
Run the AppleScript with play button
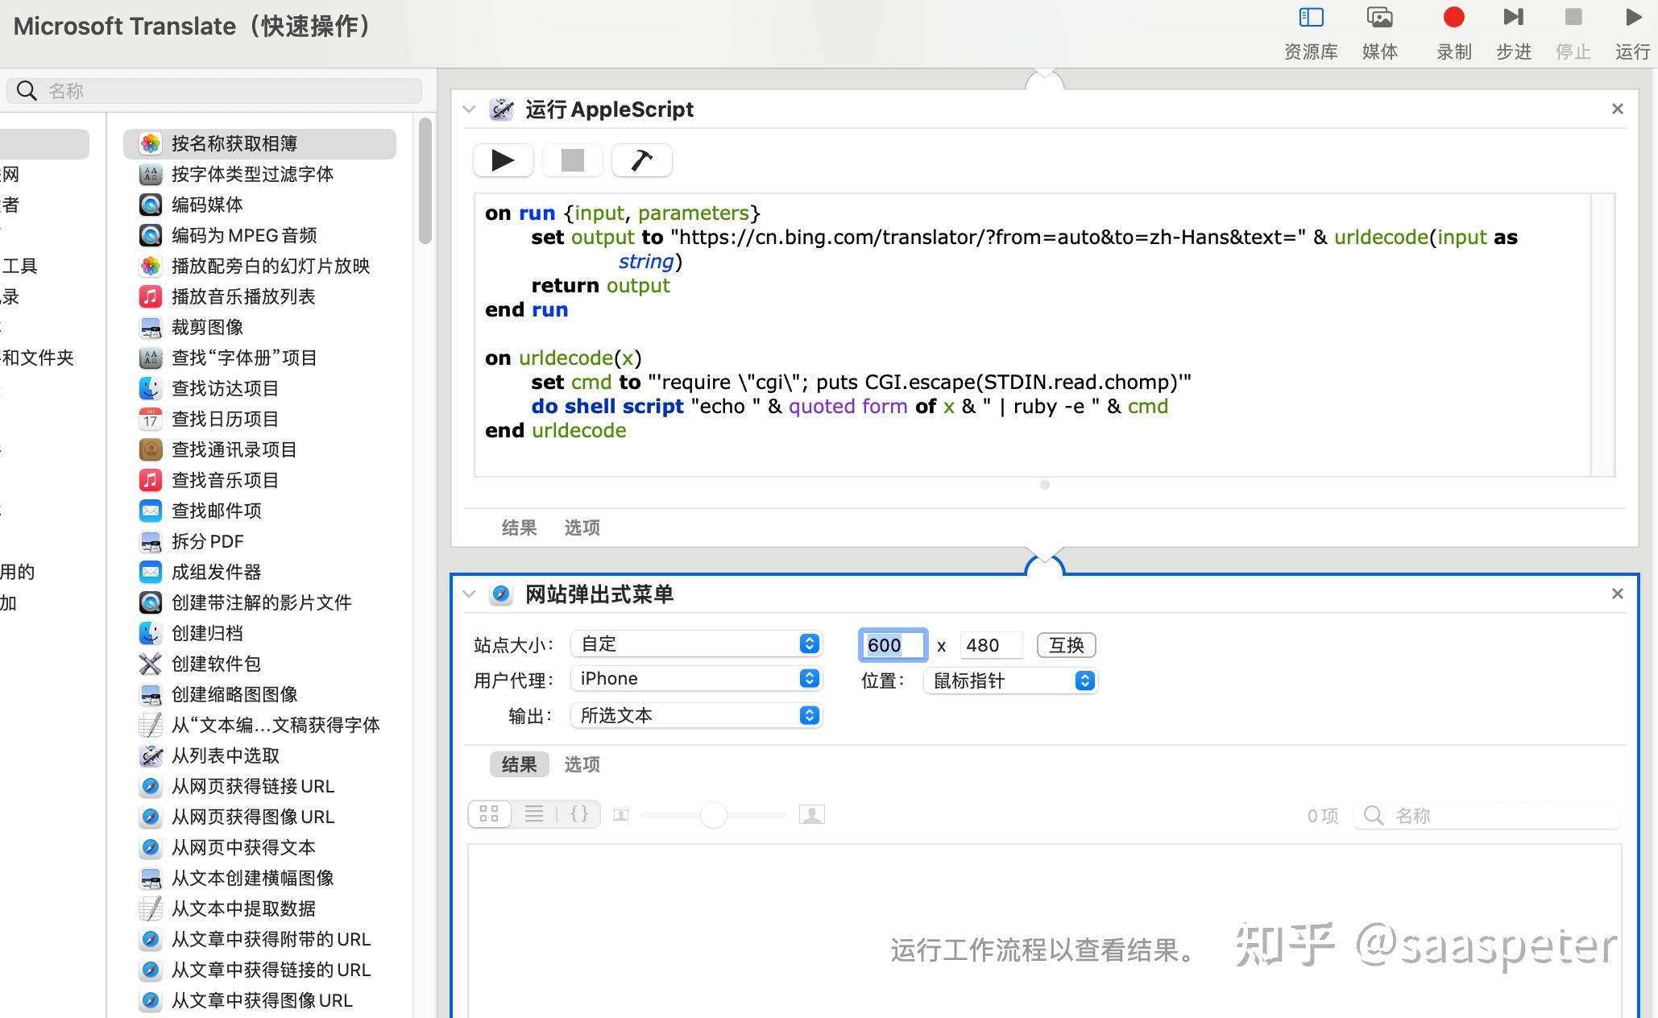(503, 160)
